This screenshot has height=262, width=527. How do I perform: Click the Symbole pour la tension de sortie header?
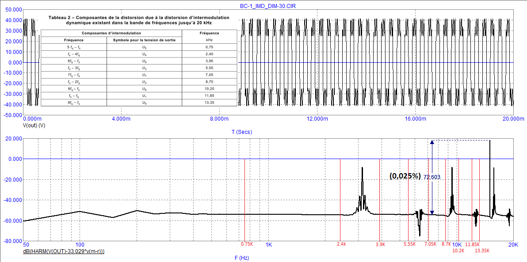[x=145, y=40]
